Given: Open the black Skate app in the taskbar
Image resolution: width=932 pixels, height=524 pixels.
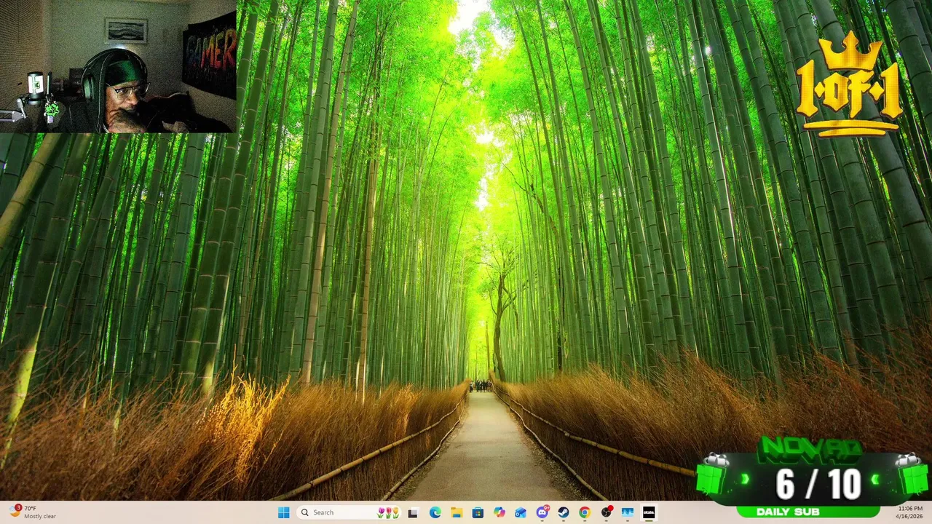Looking at the screenshot, I should click(649, 512).
